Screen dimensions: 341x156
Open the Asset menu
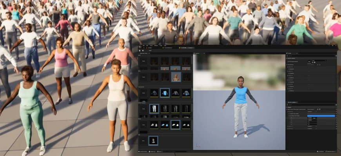[x=151, y=46]
